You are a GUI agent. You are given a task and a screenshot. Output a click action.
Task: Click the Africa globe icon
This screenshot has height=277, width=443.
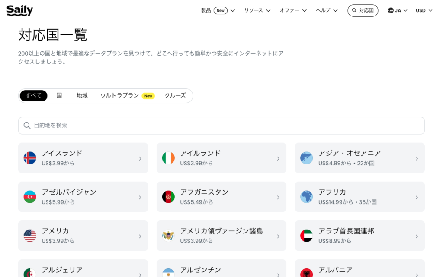(x=307, y=197)
